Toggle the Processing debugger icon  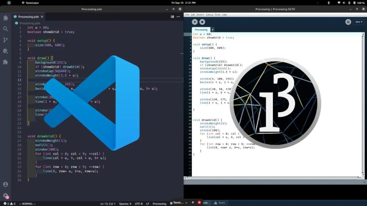click(348, 22)
